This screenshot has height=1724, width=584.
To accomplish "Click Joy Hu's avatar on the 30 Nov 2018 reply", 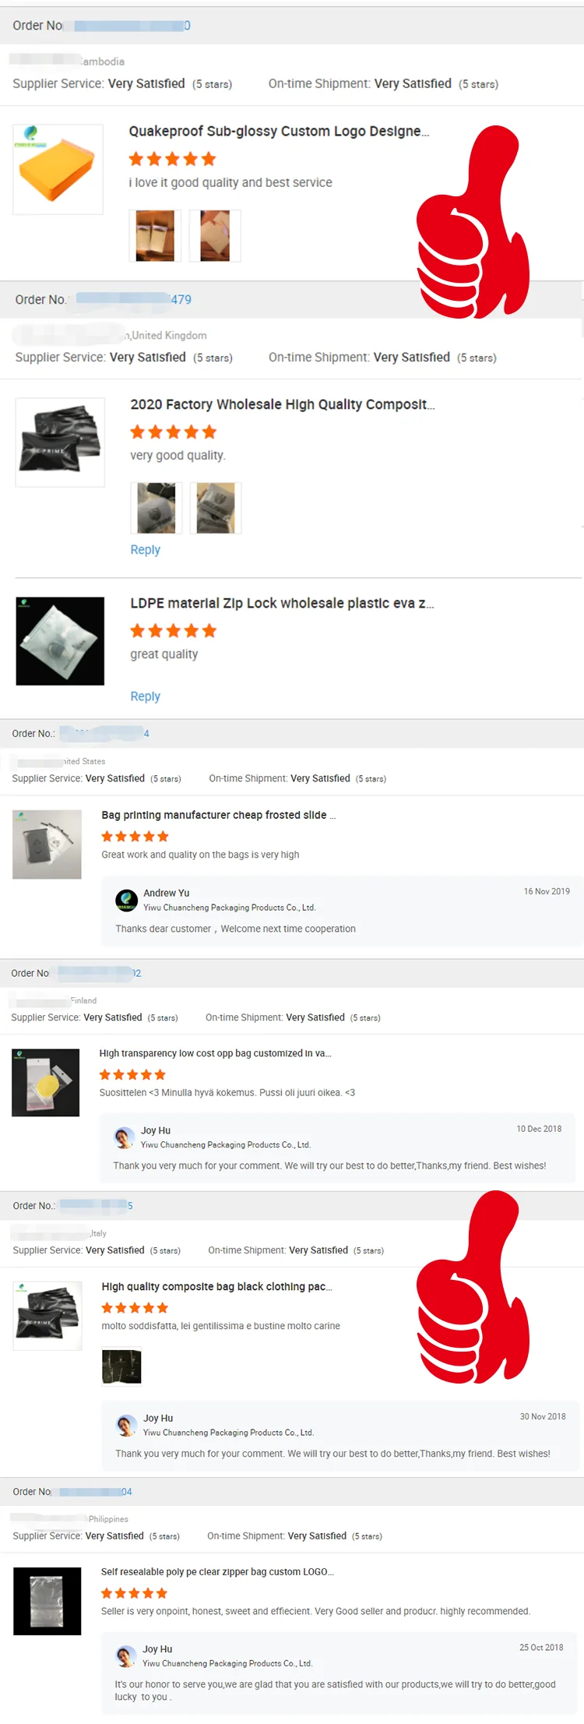I will (126, 1425).
